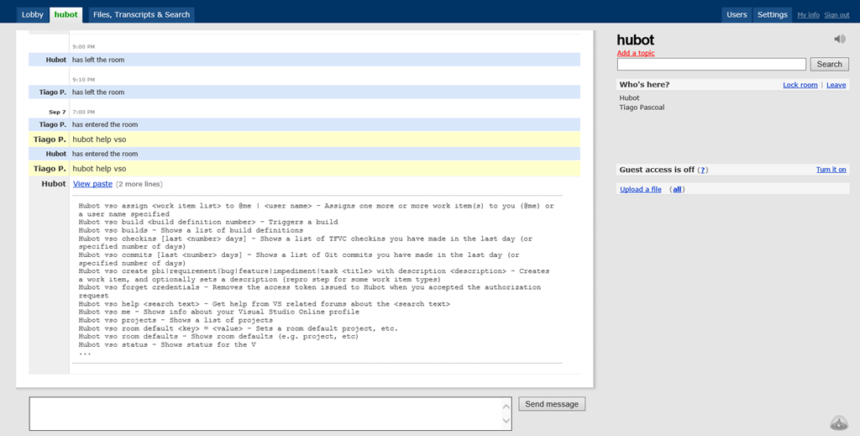Sign out of the account
Image resolution: width=860 pixels, height=436 pixels.
(836, 15)
